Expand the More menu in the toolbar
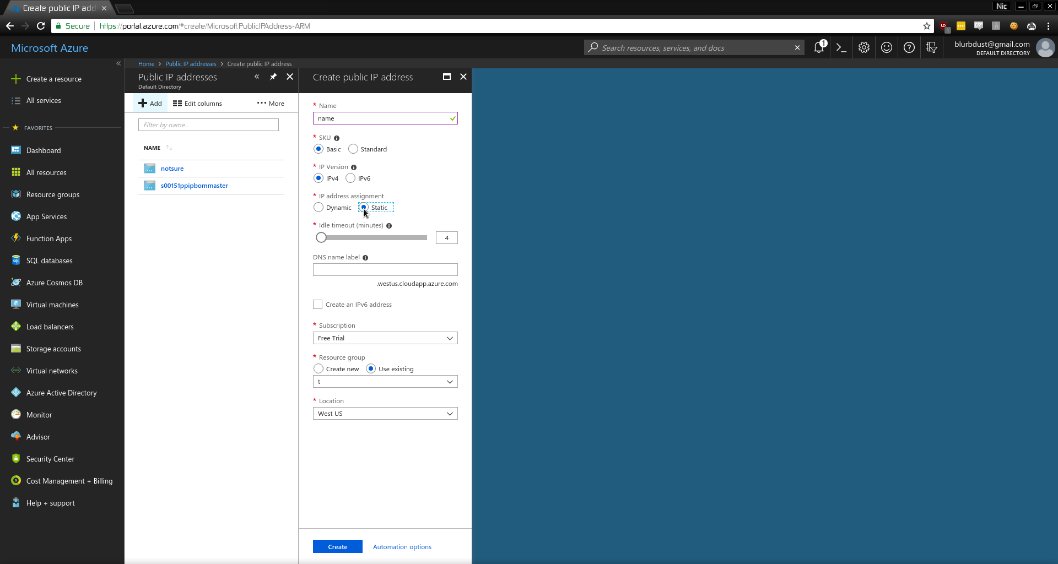1058x564 pixels. click(x=271, y=104)
